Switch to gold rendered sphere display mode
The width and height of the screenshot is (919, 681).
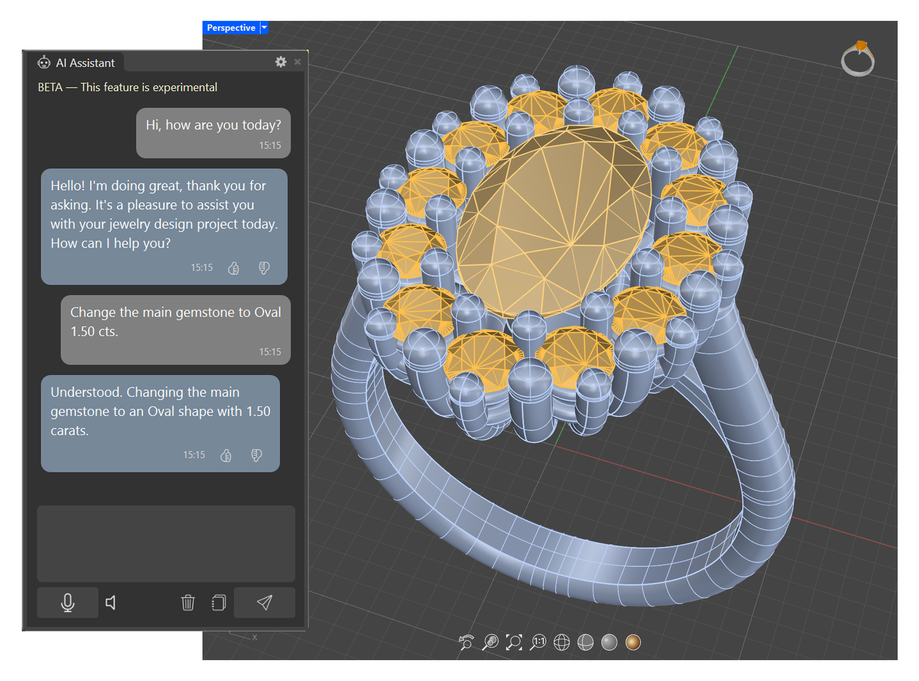pyautogui.click(x=633, y=642)
